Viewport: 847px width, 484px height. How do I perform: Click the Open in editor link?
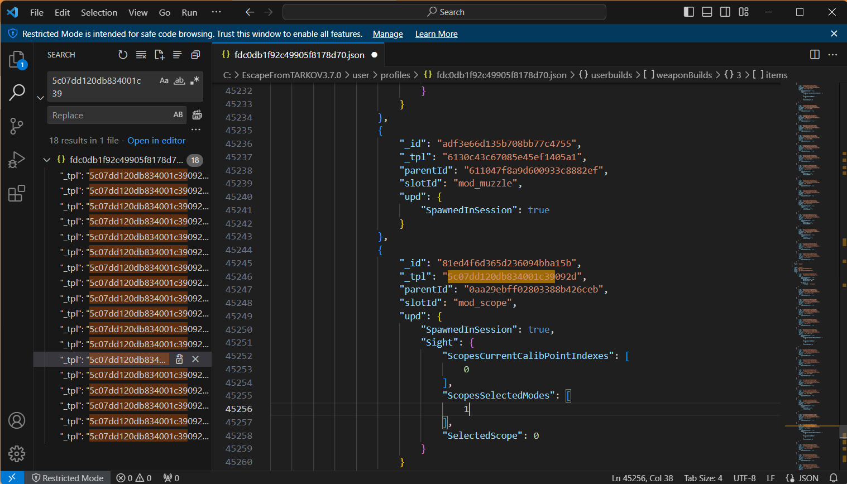click(156, 141)
